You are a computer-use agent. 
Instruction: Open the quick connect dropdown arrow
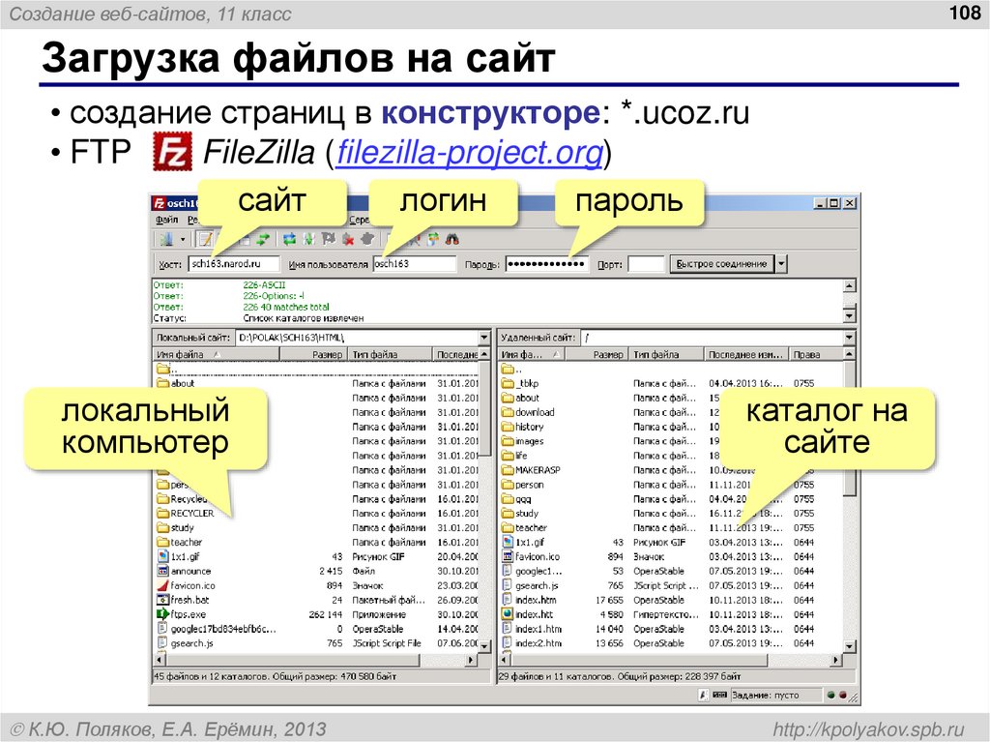(781, 262)
